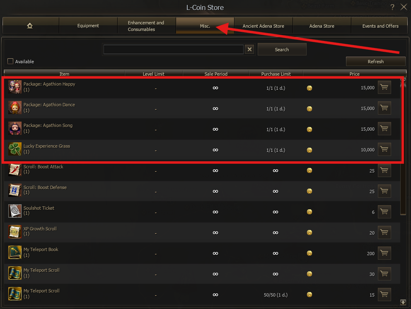Sort list by Price column header
411x309 pixels.
coord(354,74)
